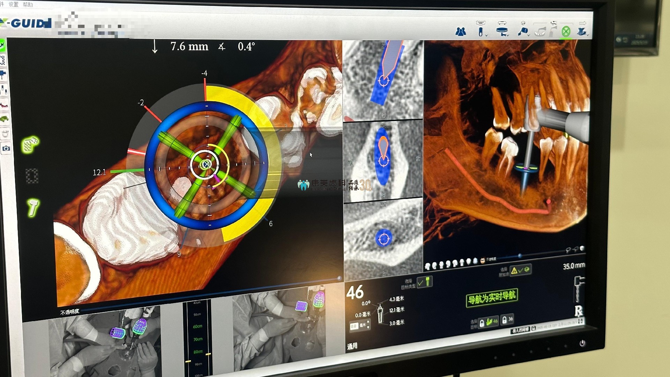Open the 设置 menu
This screenshot has height=377, width=670.
click(13, 5)
